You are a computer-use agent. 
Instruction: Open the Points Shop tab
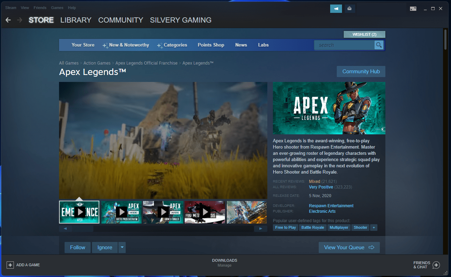tap(211, 45)
